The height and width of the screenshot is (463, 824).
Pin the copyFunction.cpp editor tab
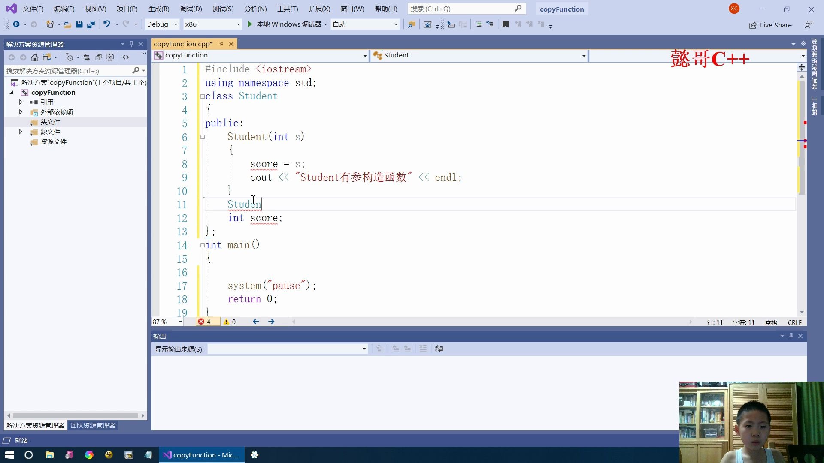221,44
